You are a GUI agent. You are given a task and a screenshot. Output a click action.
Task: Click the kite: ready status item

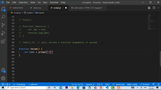[132, 84]
